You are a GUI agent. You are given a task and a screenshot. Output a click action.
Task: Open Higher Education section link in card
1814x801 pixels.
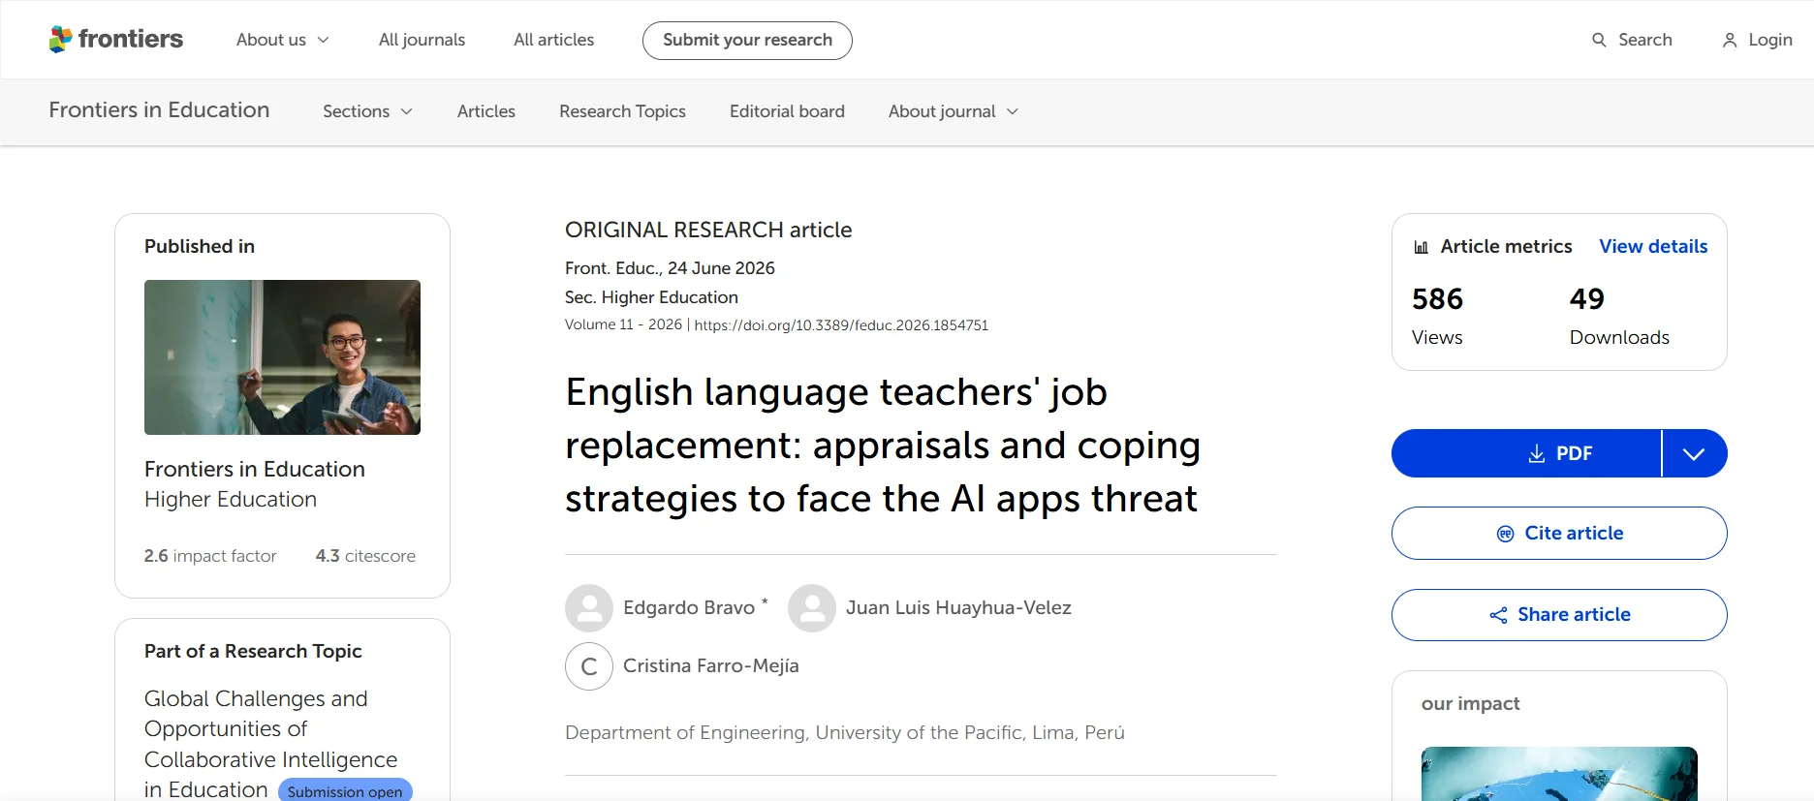pos(231,500)
